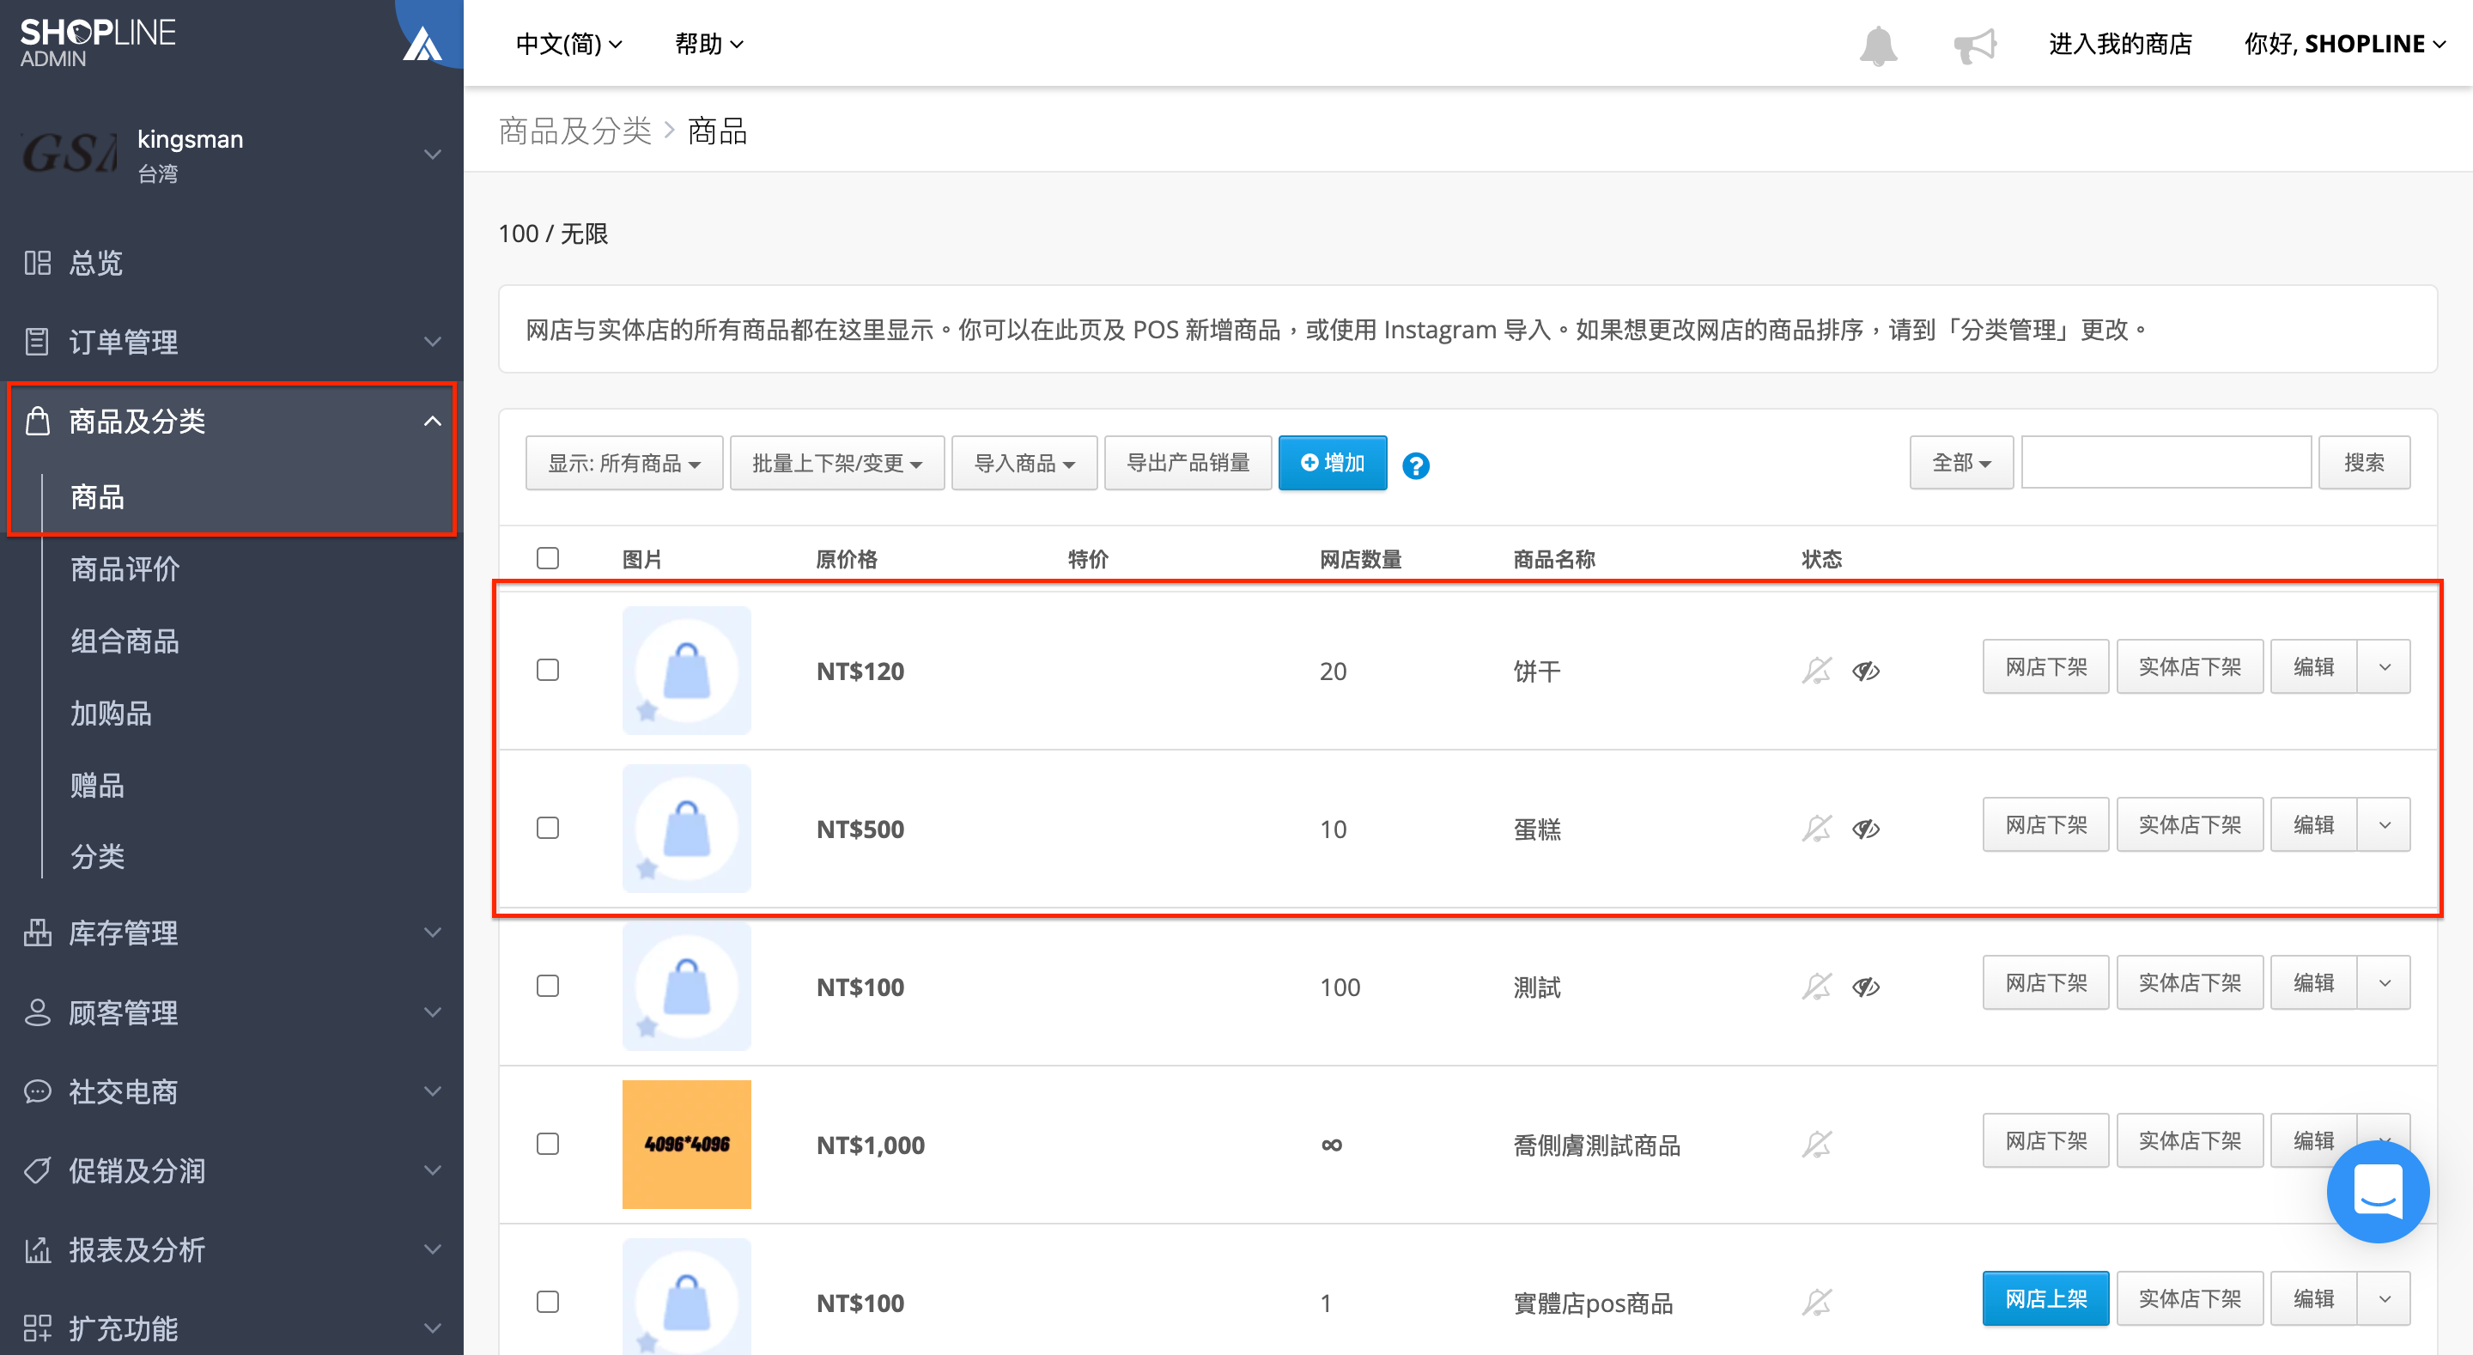
Task: Open the 显示: 所有商品 filter dropdown
Action: click(624, 463)
